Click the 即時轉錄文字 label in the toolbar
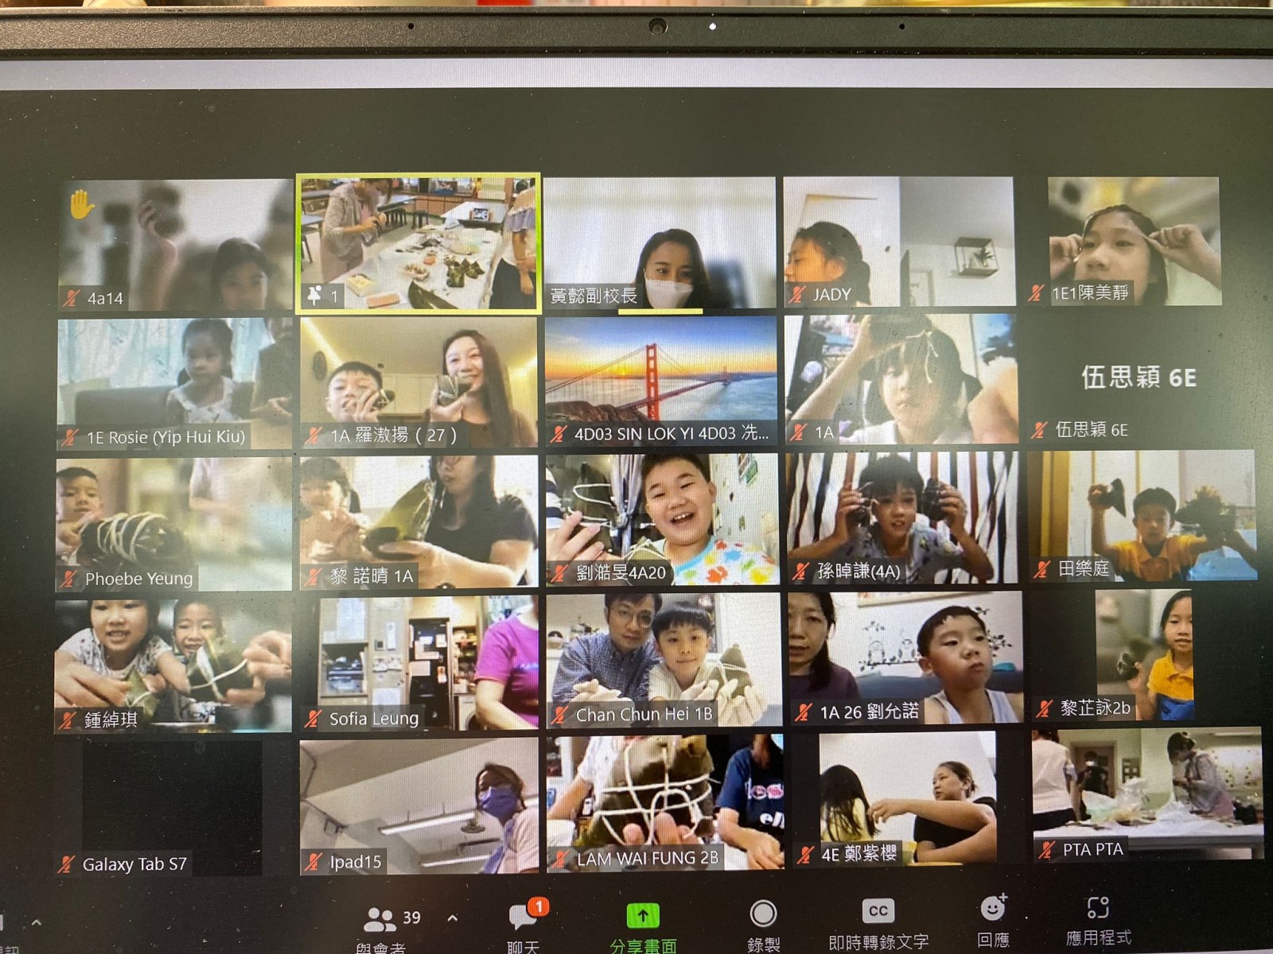The height and width of the screenshot is (954, 1273). [x=878, y=942]
